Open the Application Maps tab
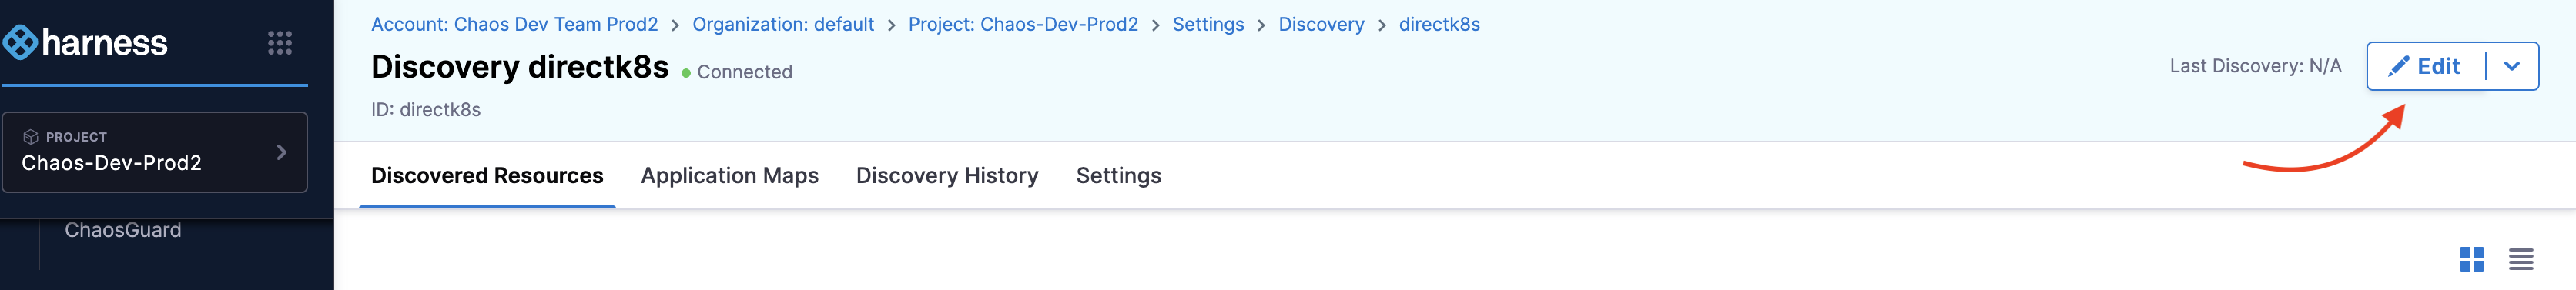 pos(730,176)
